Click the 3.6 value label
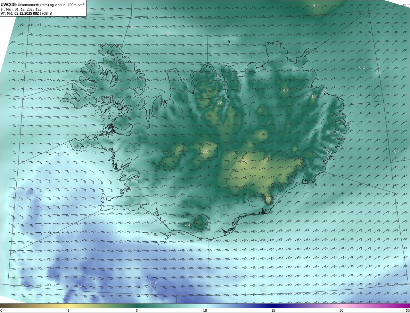This screenshot has width=410, height=313. (219, 103)
